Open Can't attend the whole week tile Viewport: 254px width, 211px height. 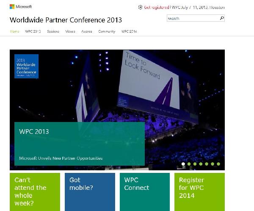click(x=35, y=192)
